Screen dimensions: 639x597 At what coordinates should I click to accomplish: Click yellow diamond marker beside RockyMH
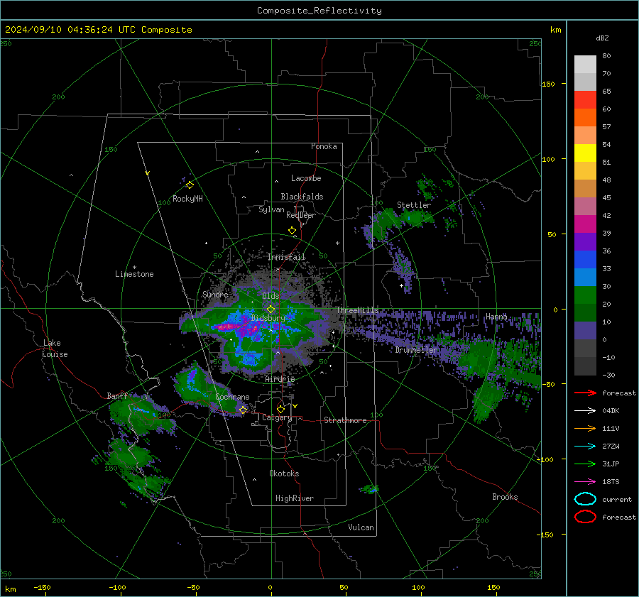pos(190,185)
